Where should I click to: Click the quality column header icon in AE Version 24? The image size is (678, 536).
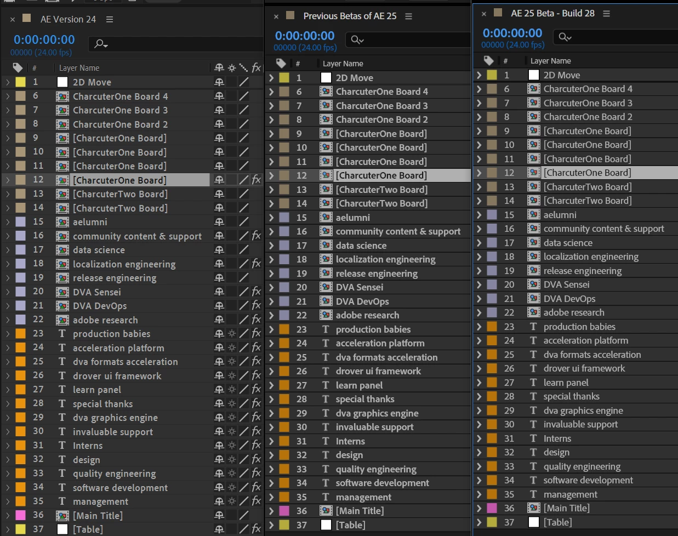243,67
